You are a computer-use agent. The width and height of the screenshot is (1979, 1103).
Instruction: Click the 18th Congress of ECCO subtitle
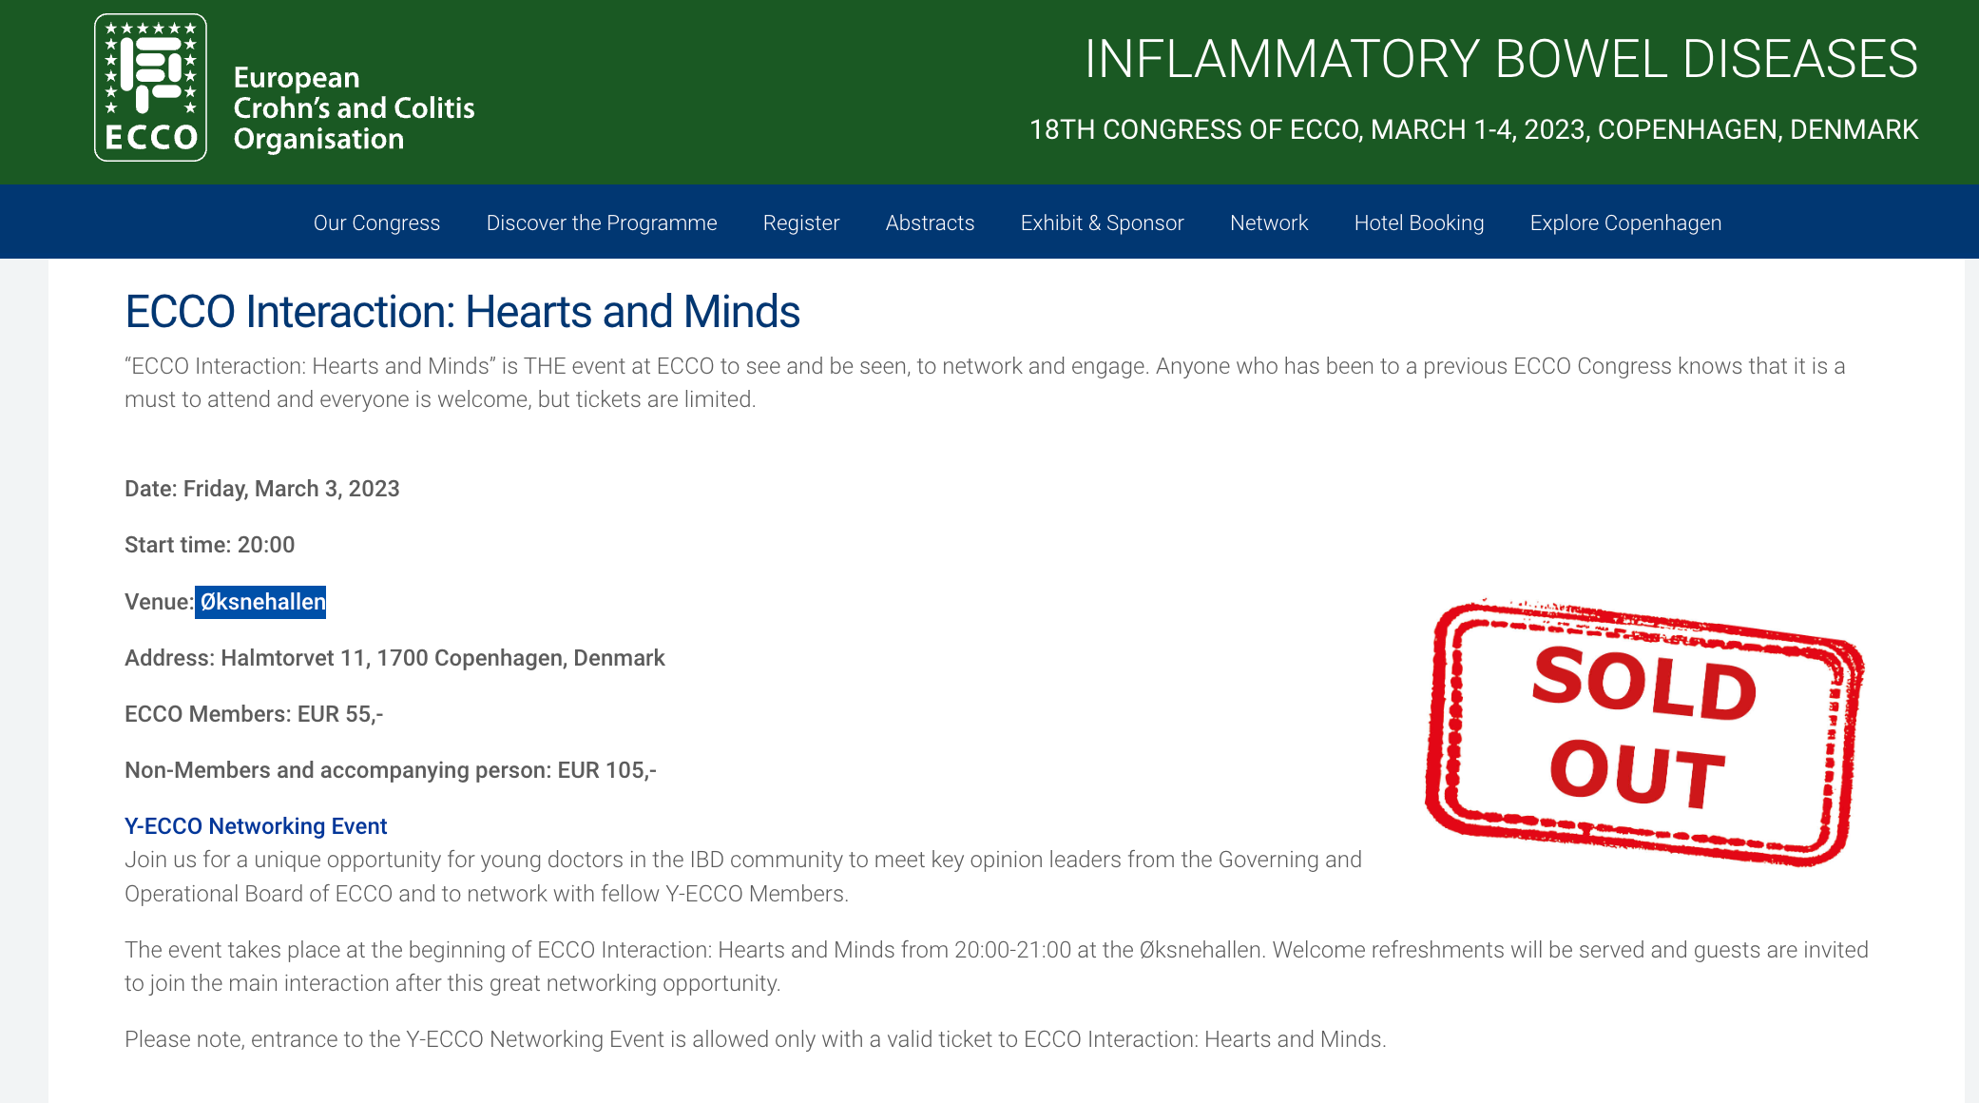pyautogui.click(x=1473, y=129)
